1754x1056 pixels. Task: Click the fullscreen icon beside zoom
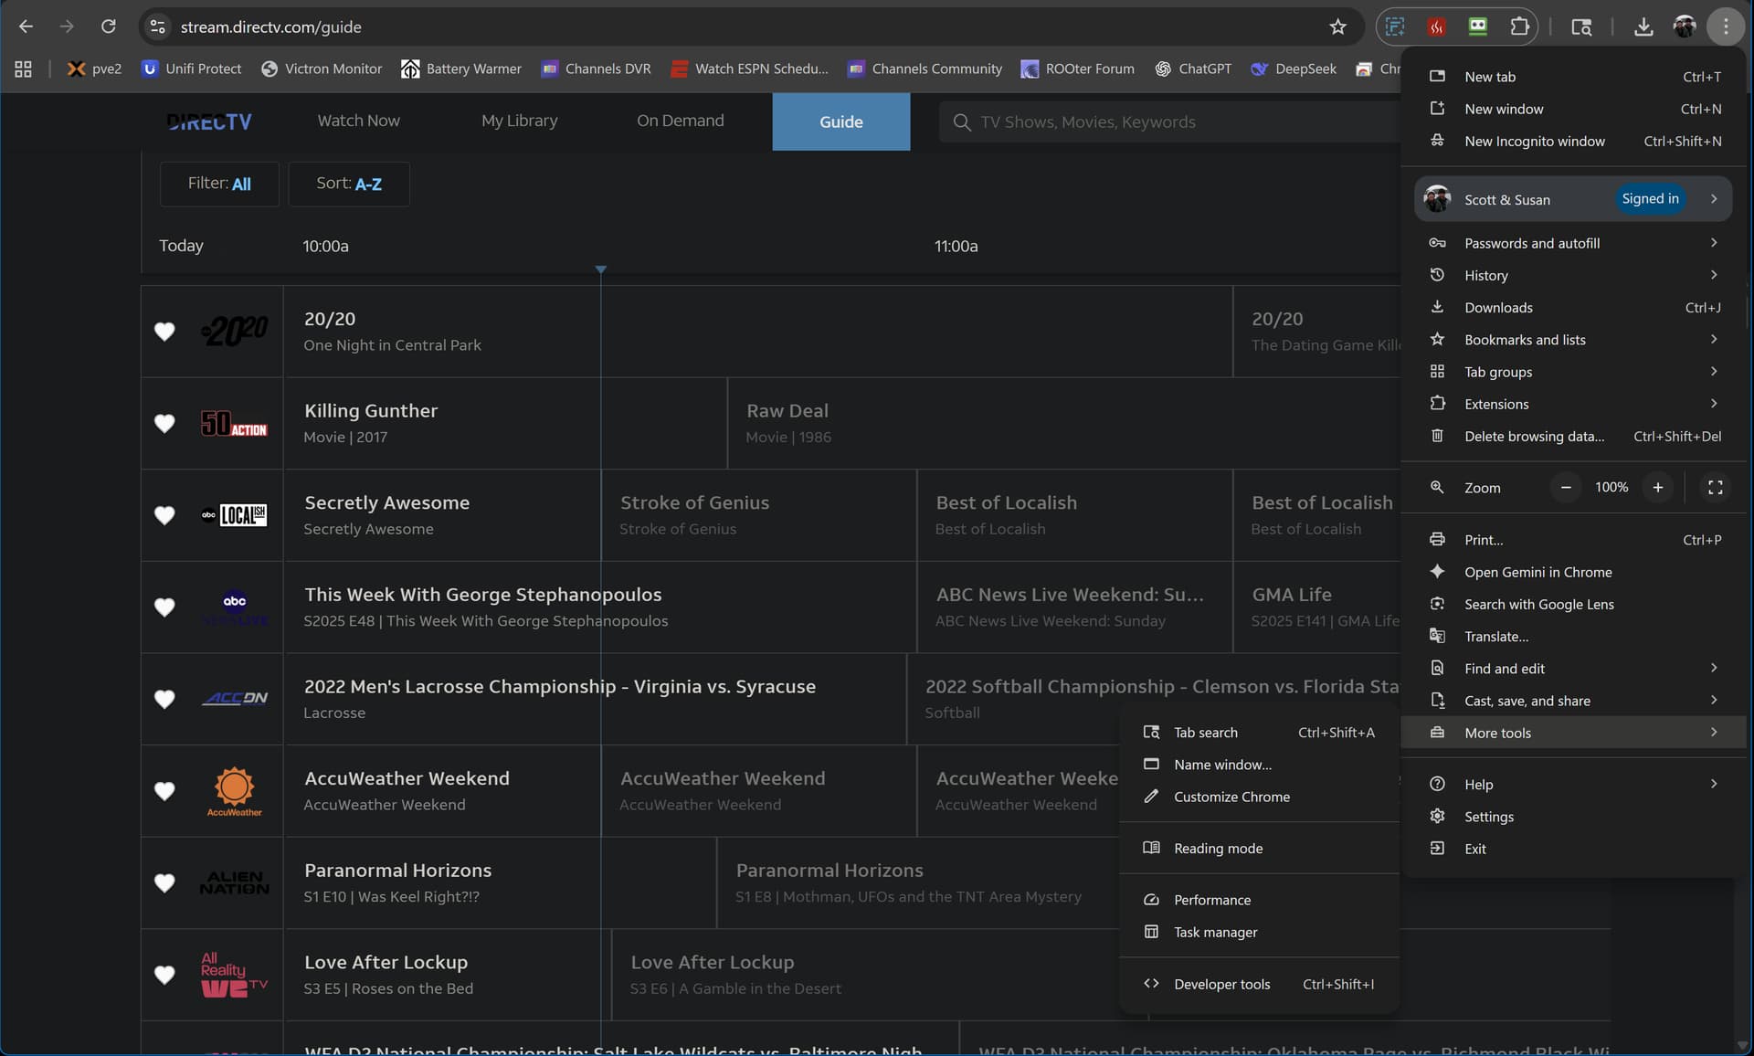point(1715,488)
